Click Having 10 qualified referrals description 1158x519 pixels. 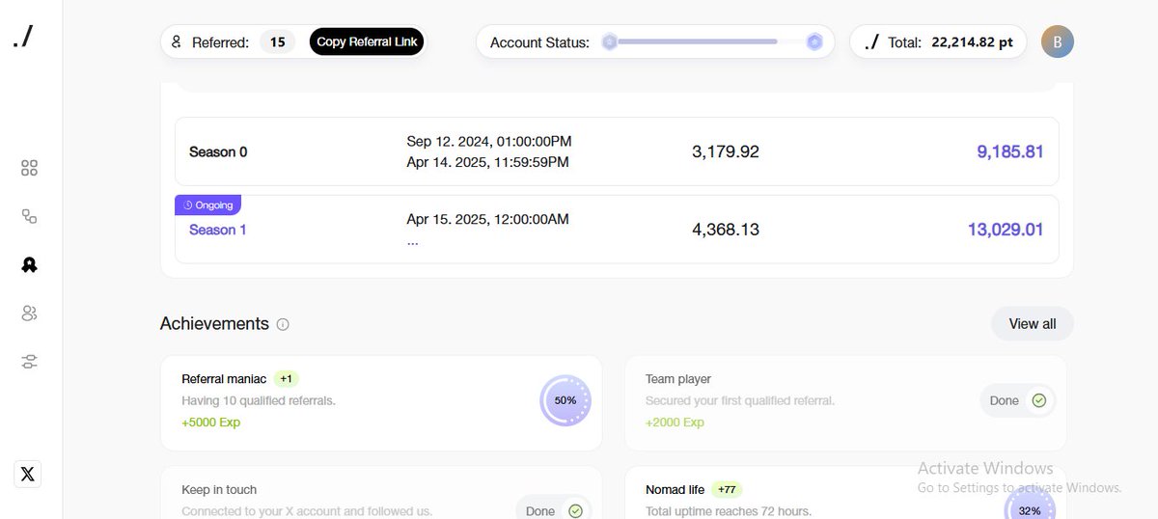click(259, 400)
